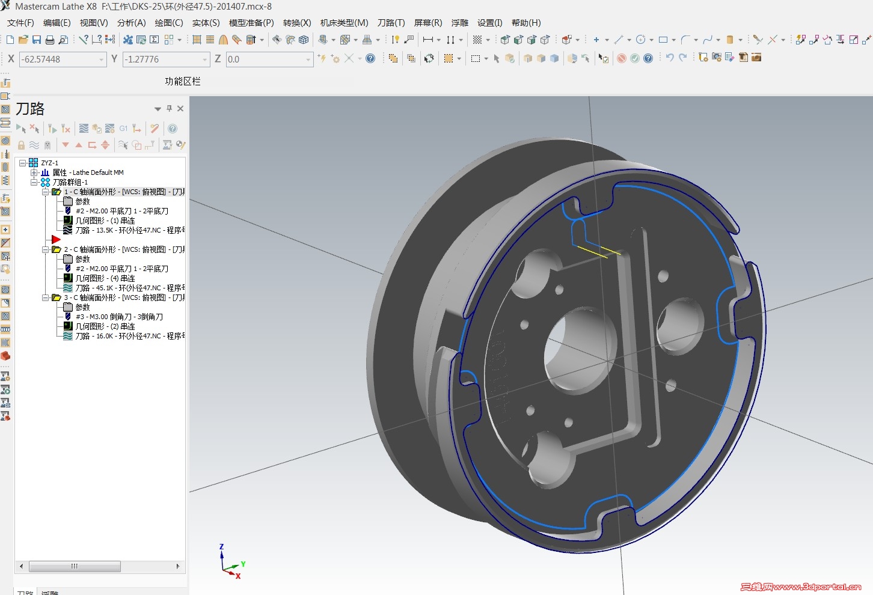Open the Y coordinate dropdown arrow
Screen dimensions: 873x595
click(205, 59)
